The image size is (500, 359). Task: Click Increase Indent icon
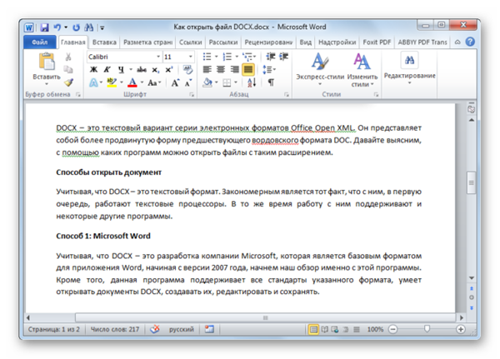(x=283, y=57)
